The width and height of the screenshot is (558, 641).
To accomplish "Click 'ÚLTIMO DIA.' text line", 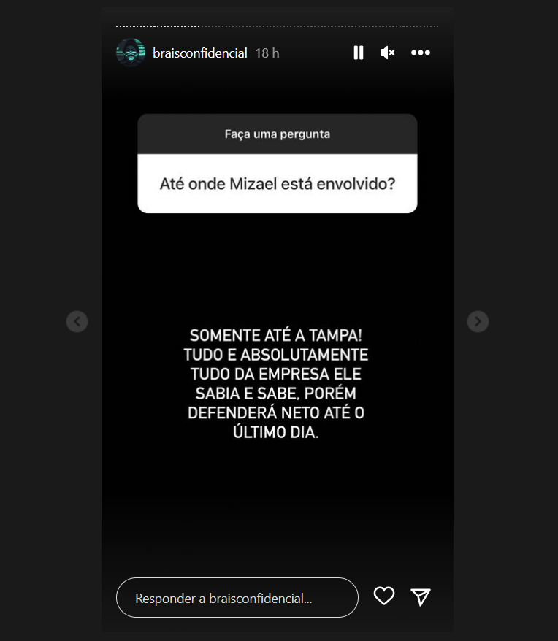I will pyautogui.click(x=276, y=432).
